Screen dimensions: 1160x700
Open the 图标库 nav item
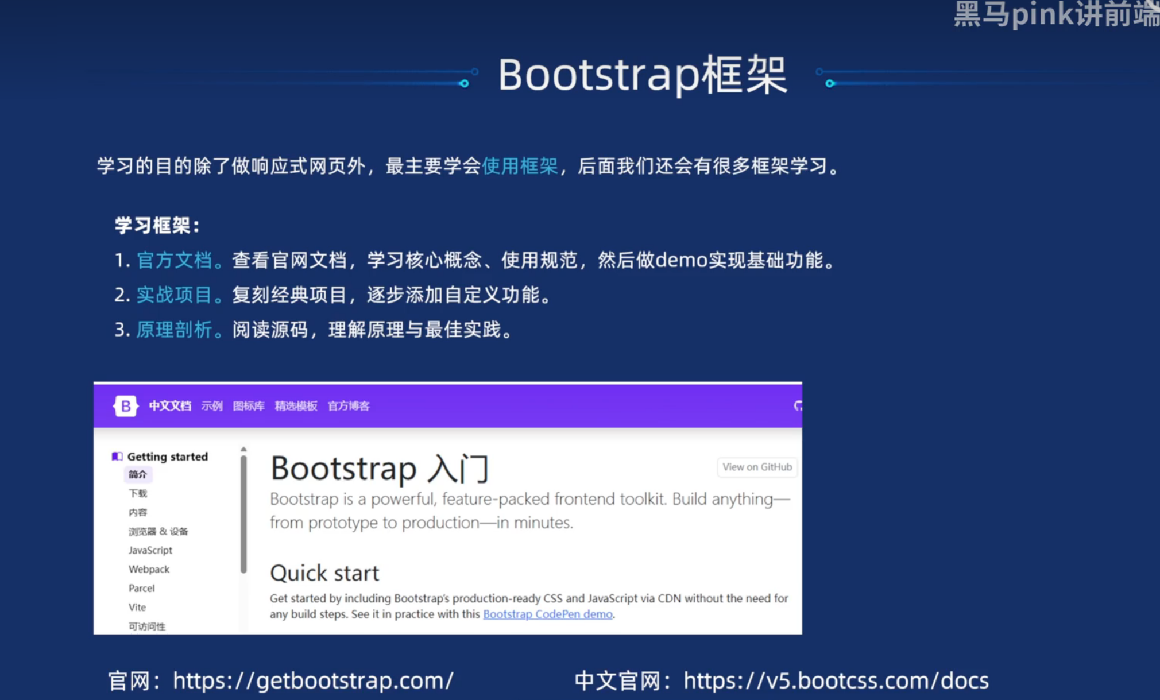pos(249,406)
